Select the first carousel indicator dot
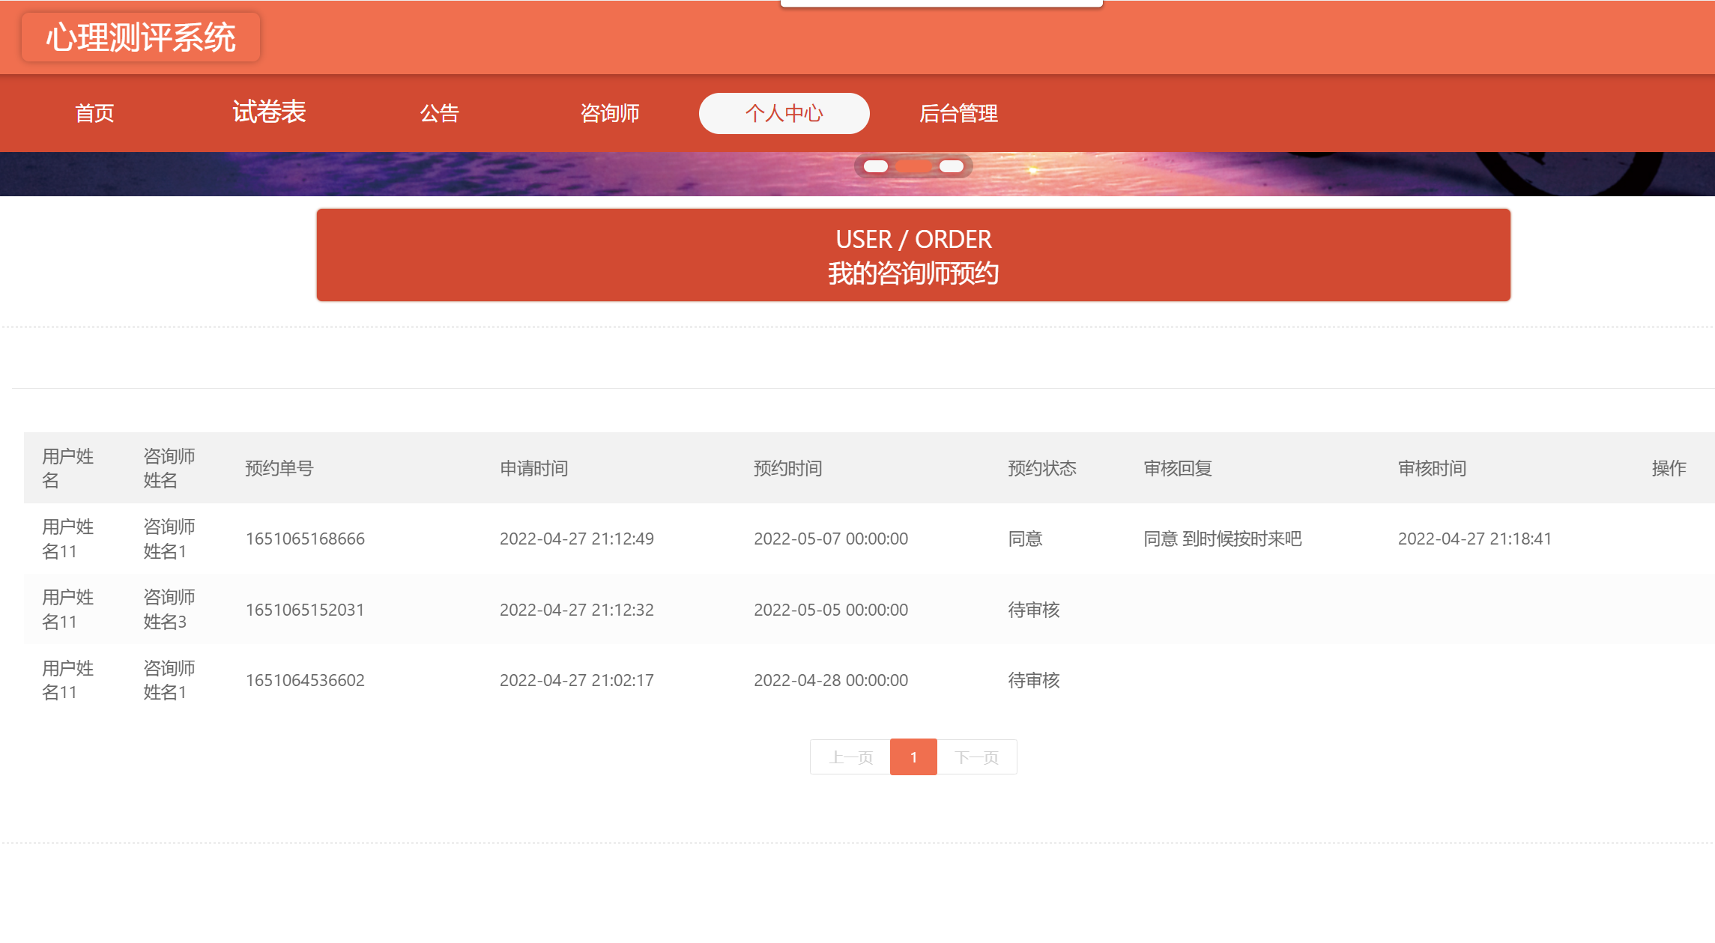This screenshot has width=1715, height=943. point(874,167)
